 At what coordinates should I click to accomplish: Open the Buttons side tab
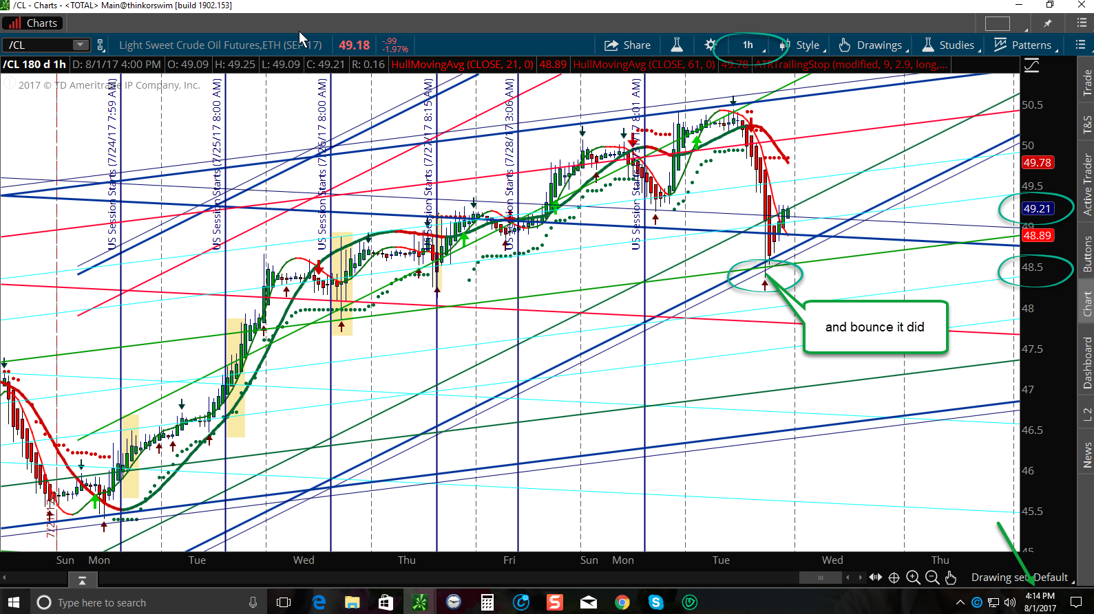tap(1087, 254)
